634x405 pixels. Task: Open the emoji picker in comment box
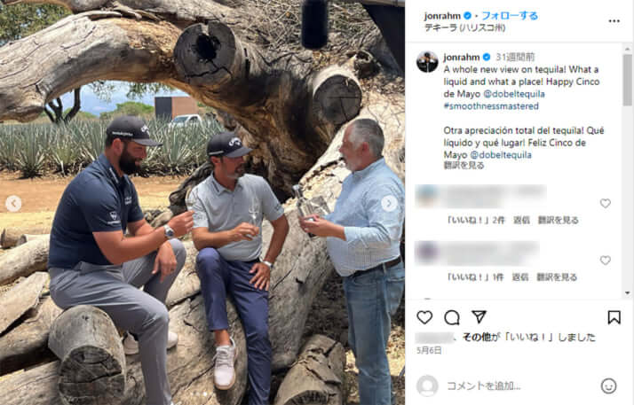click(x=608, y=386)
